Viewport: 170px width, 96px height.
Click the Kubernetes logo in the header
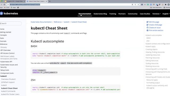(9, 13)
